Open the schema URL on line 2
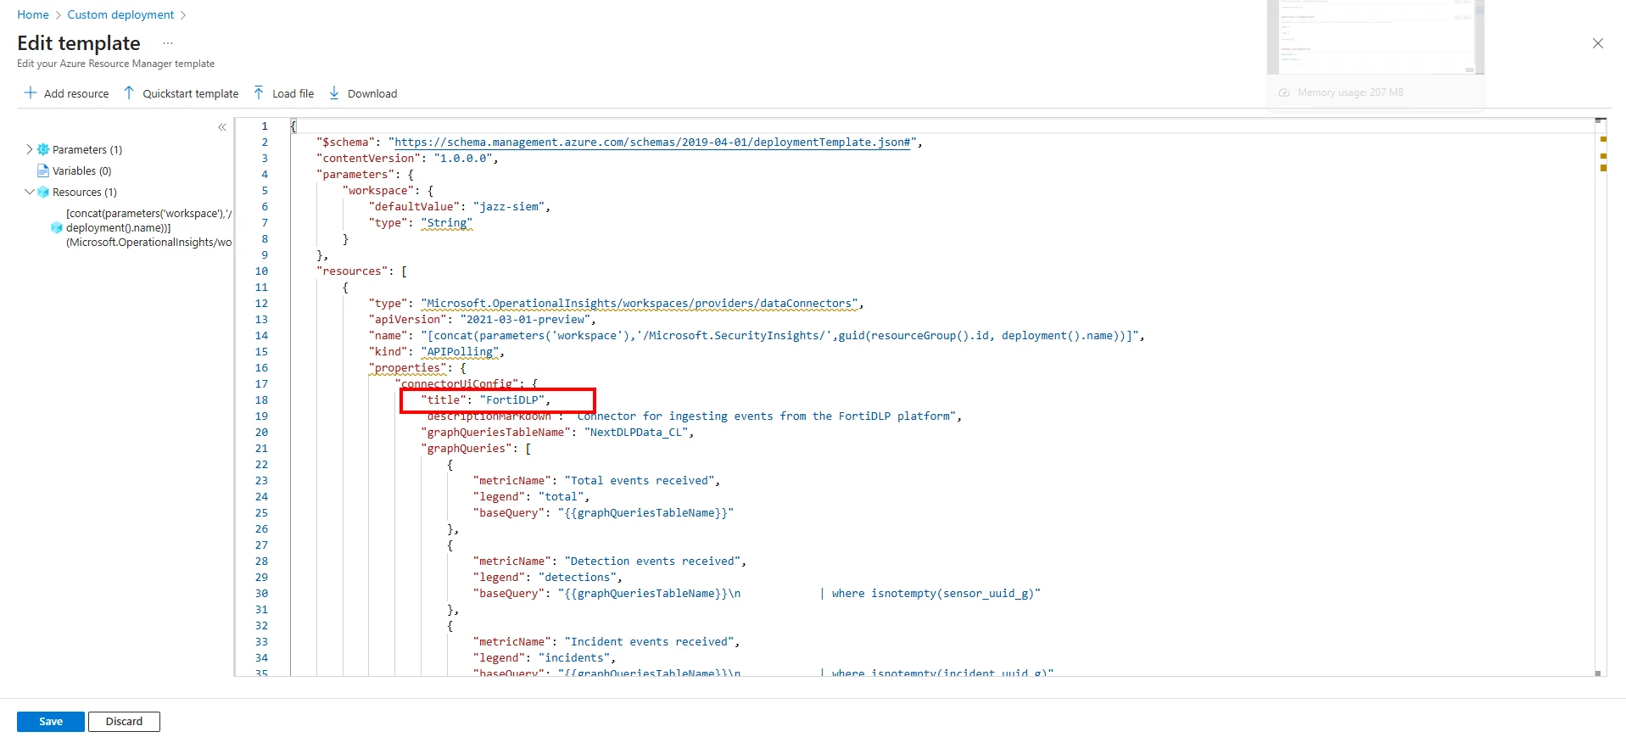 (652, 142)
